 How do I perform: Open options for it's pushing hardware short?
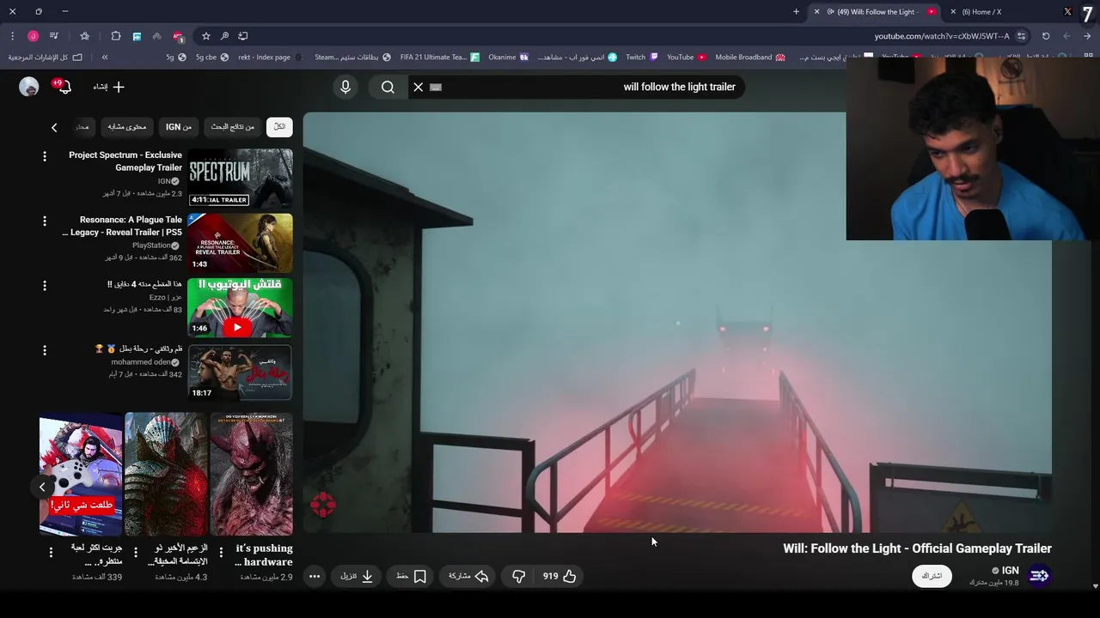(x=221, y=552)
